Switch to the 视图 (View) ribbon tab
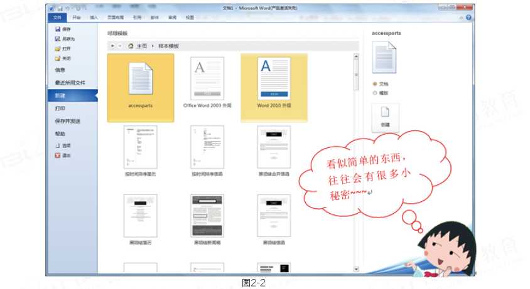This screenshot has width=530, height=289. 190,17
